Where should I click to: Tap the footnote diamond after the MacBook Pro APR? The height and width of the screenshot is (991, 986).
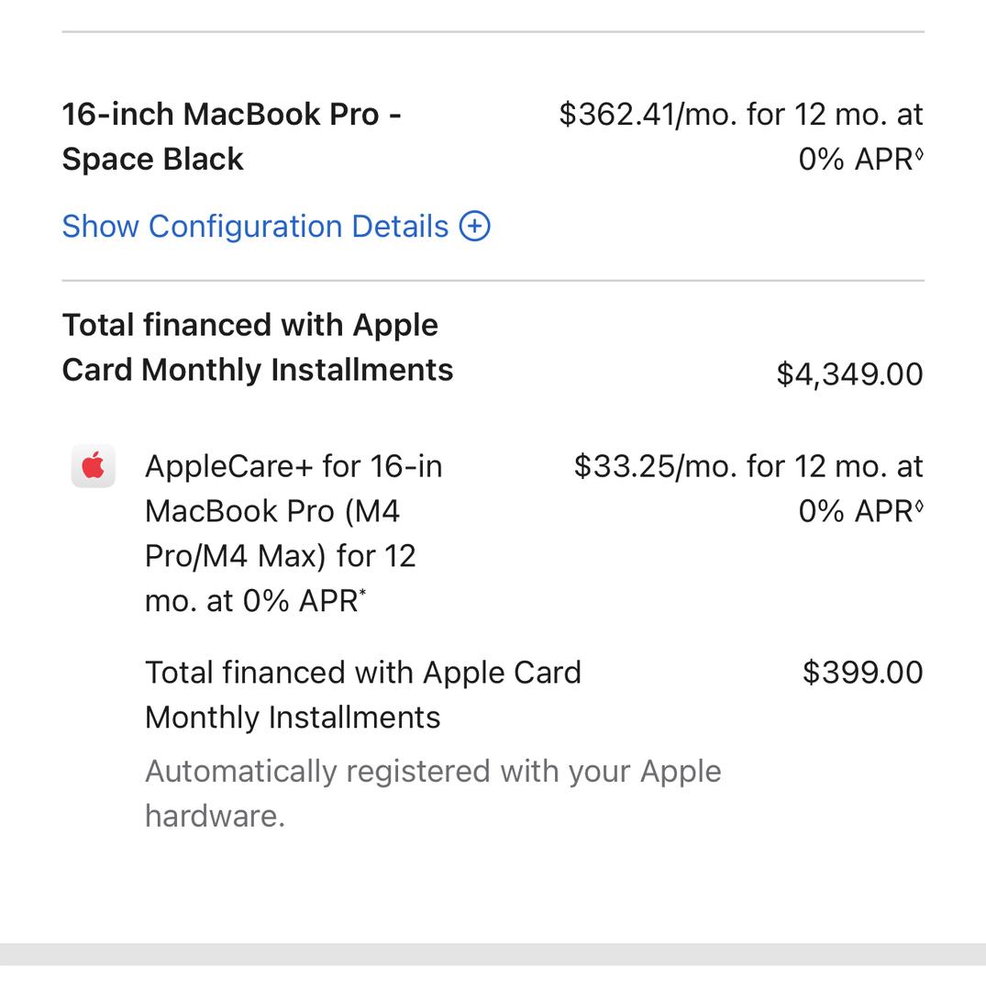pyautogui.click(x=919, y=154)
